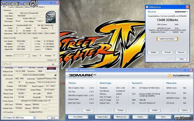Viewport: 194px width, 121px height.
Task: Click the Threads value 8 in CPU-Z
Action: tap(54, 56)
